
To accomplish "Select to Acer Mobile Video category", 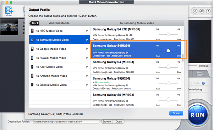I will [60, 67].
